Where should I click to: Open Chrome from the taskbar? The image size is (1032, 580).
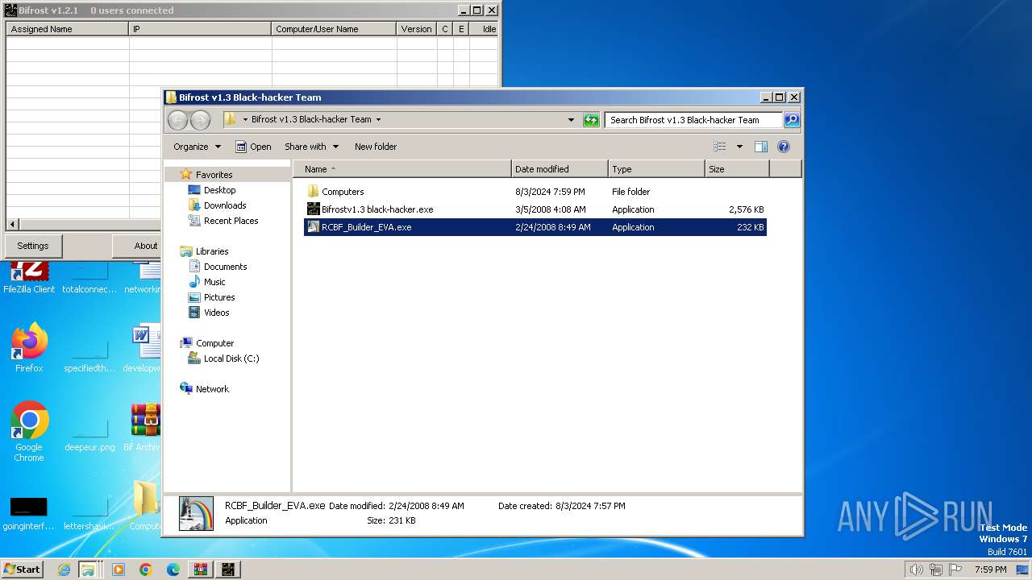pyautogui.click(x=146, y=570)
